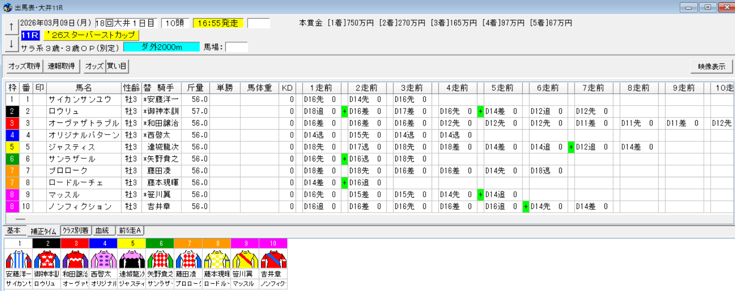Select horse オーヴァザトラブル name
This screenshot has height=291, width=735.
click(84, 123)
